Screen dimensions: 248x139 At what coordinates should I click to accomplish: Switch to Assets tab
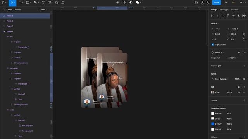pyautogui.click(x=18, y=10)
